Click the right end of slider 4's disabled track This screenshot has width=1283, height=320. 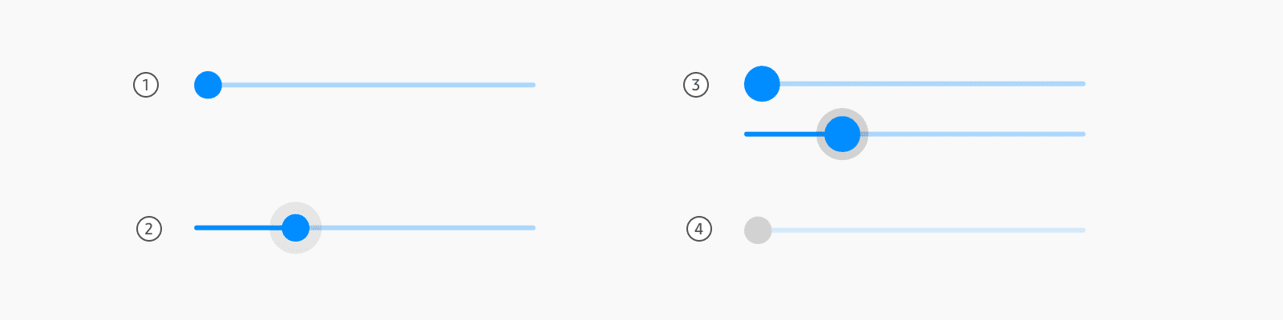(x=1083, y=230)
